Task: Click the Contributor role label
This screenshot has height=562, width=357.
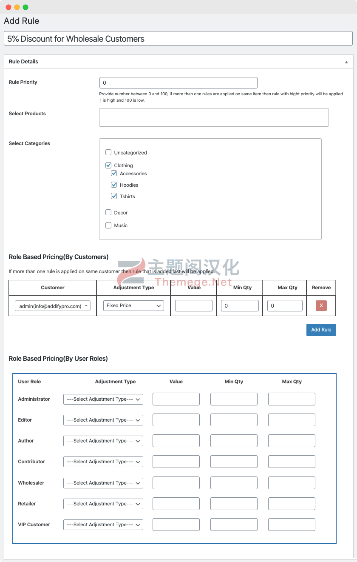Action: tap(31, 462)
